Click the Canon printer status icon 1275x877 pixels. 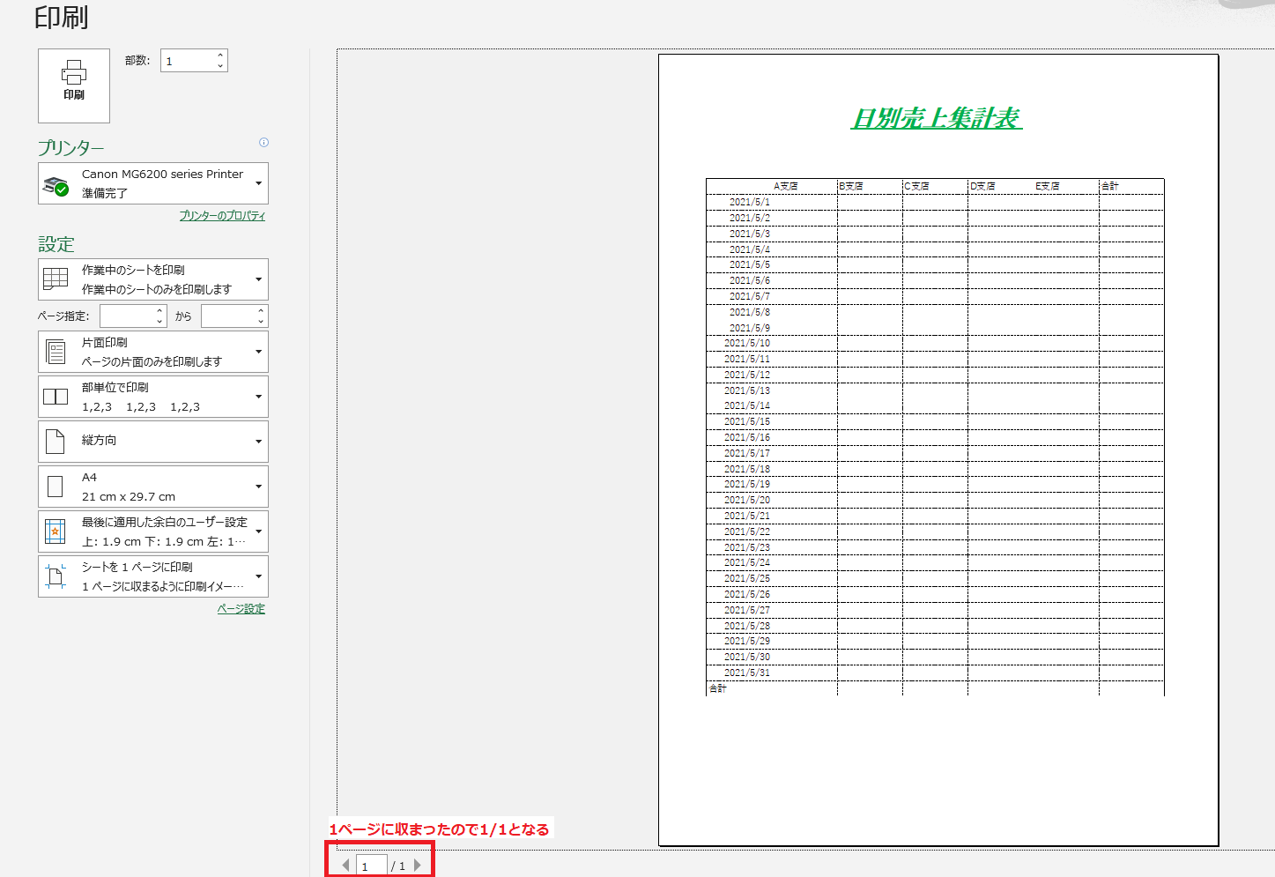click(56, 185)
